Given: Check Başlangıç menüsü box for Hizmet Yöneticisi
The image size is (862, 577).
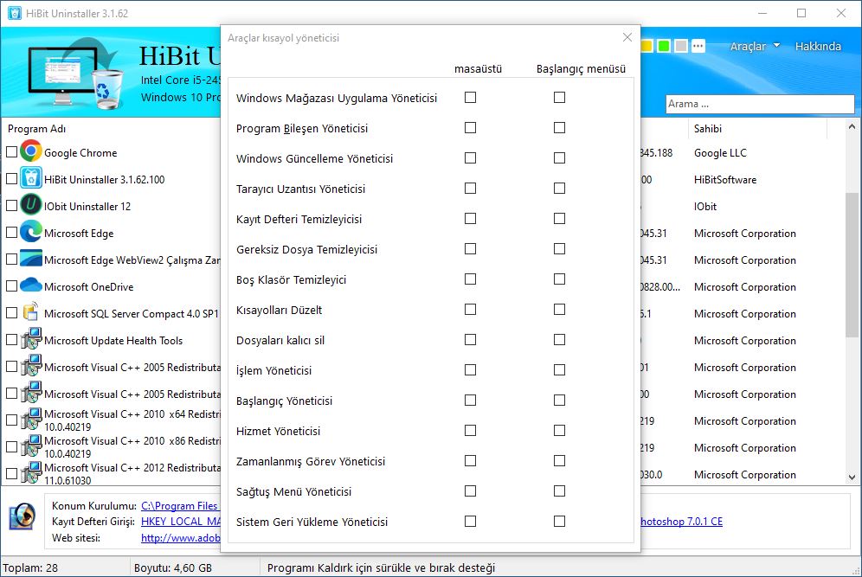Looking at the screenshot, I should pyautogui.click(x=559, y=430).
